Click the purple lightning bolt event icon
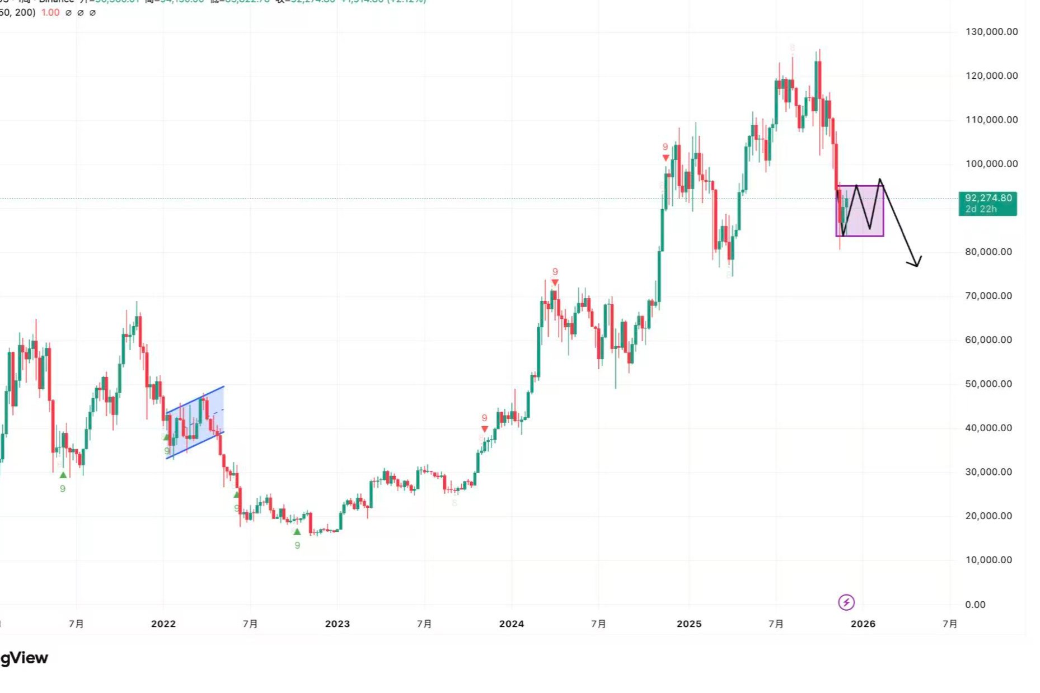 pos(846,602)
